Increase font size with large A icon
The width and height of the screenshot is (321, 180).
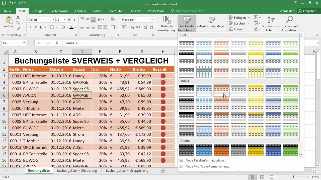click(69, 19)
